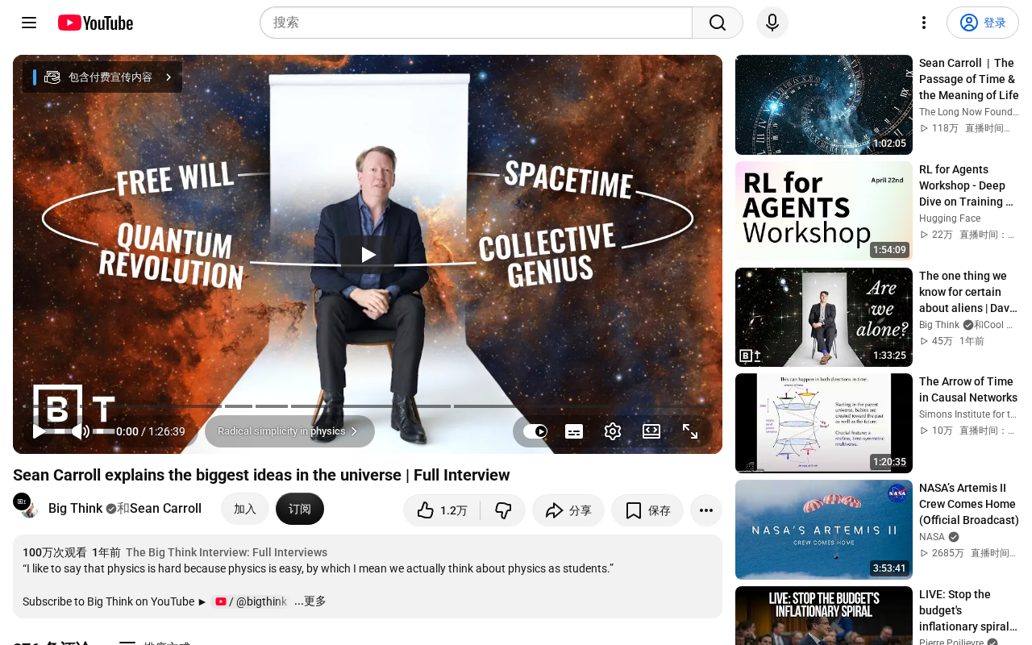The height and width of the screenshot is (645, 1032).
Task: Toggle the autoplay switch
Action: click(535, 431)
